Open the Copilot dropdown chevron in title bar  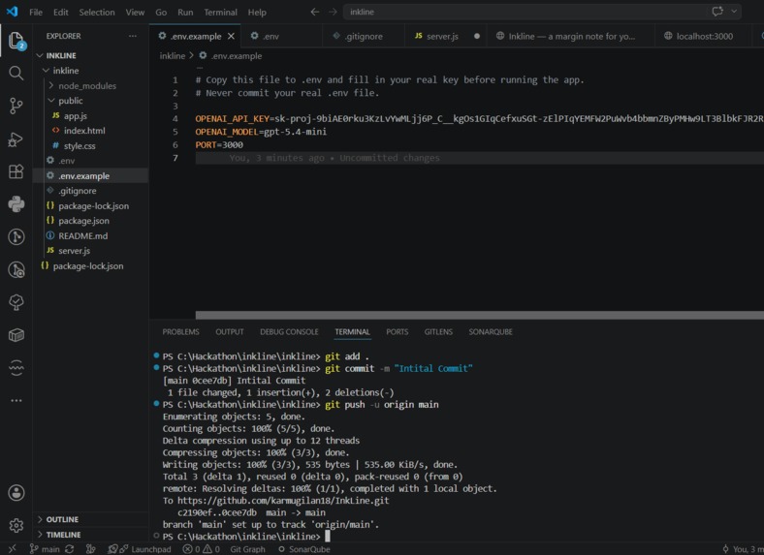734,12
